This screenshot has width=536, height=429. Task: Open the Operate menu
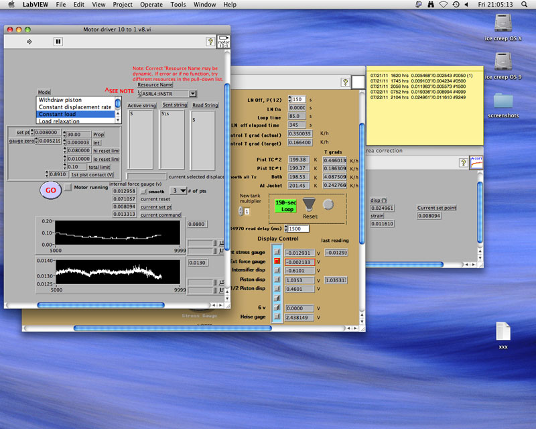[x=151, y=5]
